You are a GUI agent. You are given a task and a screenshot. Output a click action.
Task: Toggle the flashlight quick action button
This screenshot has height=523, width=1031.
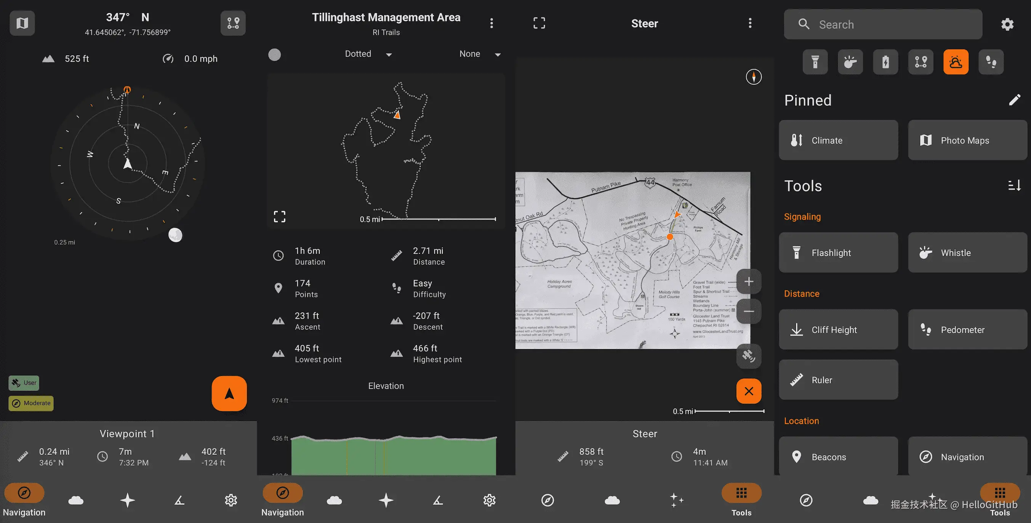click(815, 62)
